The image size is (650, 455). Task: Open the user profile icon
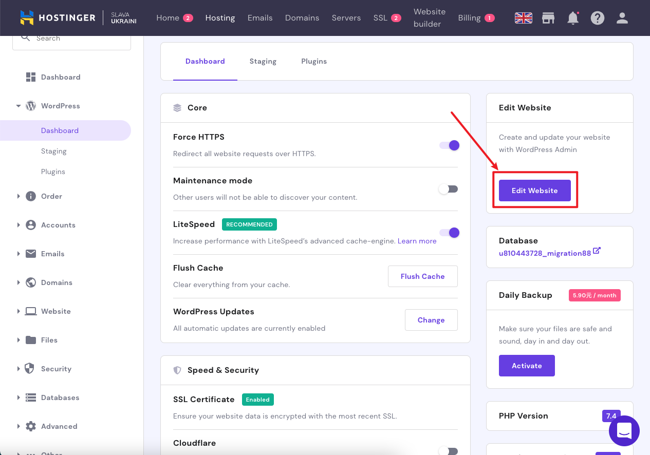coord(622,18)
